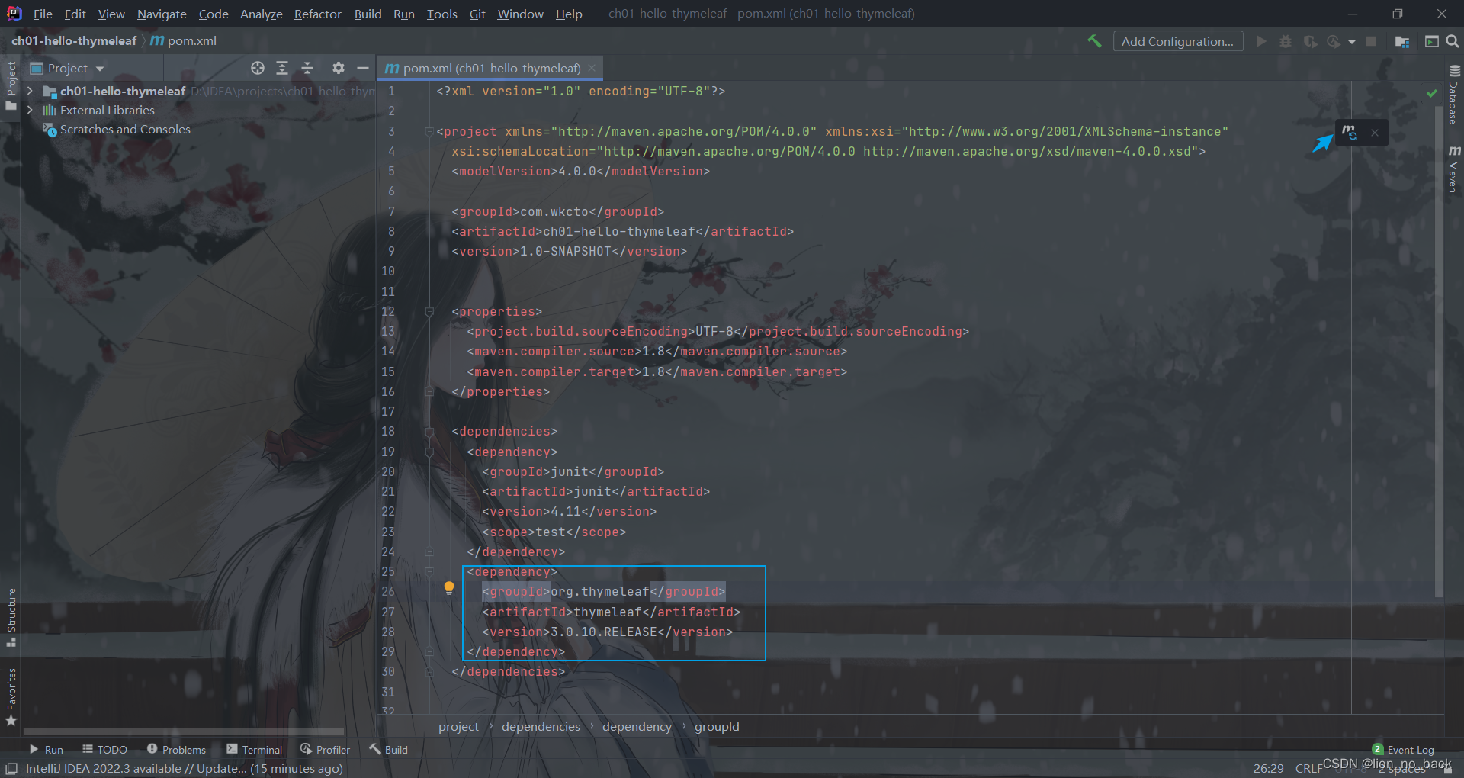Open Project Structure icon in toolbar
Image resolution: width=1464 pixels, height=778 pixels.
point(1401,41)
